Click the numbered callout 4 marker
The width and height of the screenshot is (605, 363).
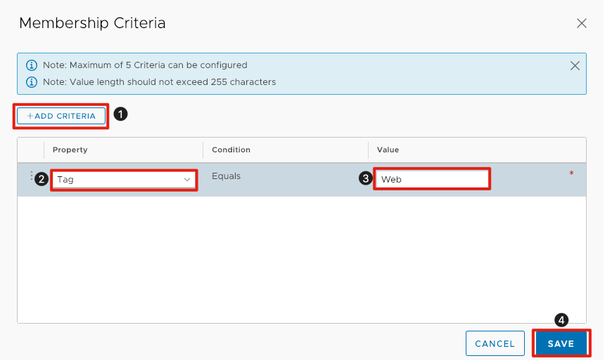click(561, 319)
